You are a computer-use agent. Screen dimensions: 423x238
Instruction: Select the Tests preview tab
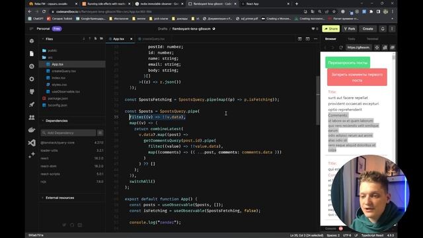point(351,39)
